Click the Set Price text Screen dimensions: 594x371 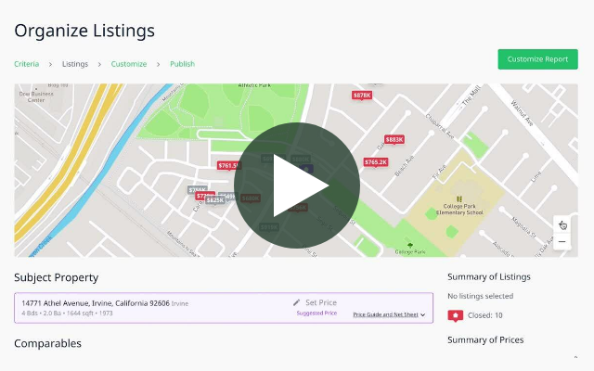click(321, 302)
